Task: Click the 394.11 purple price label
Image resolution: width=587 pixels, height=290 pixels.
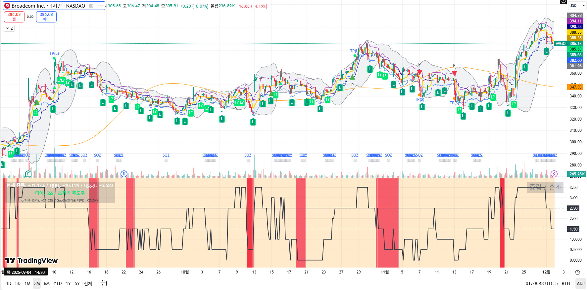Action: coord(576,21)
